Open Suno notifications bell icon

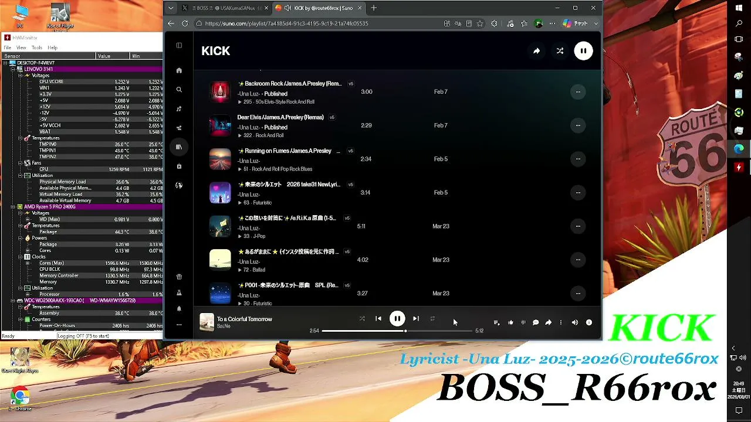179,309
